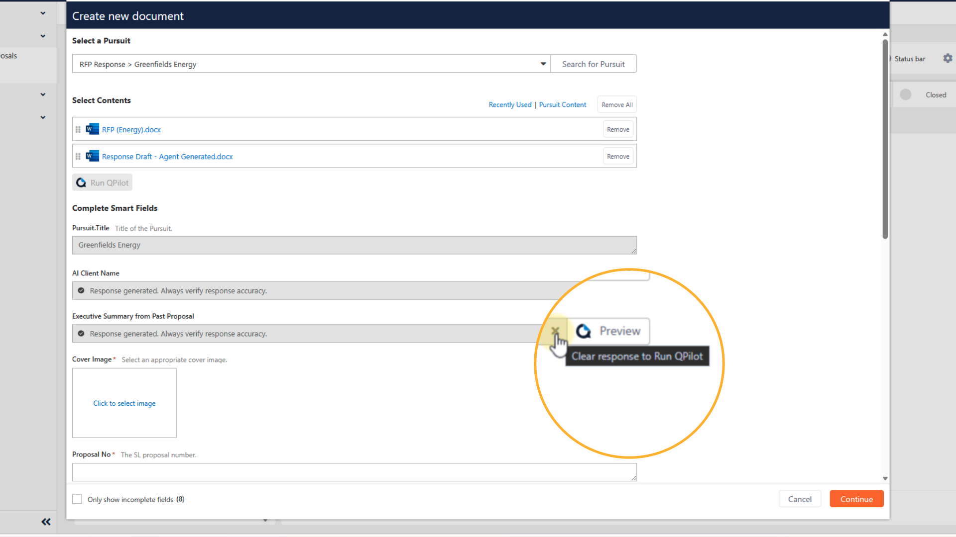Open the settings gear near Status bar
The image size is (956, 537).
948,59
